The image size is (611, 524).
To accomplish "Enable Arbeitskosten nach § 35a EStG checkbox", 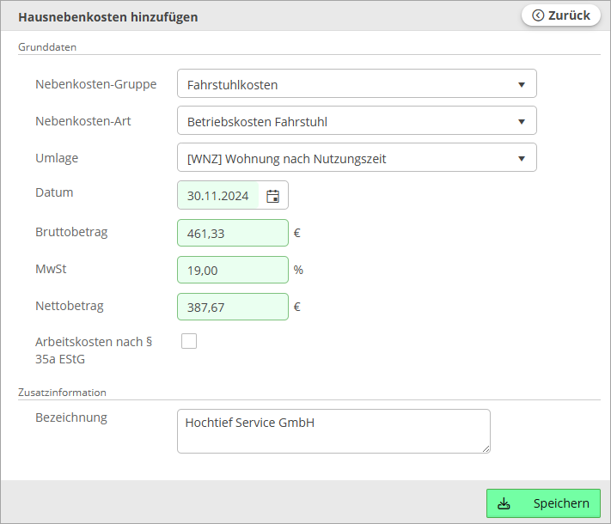I will [x=189, y=341].
